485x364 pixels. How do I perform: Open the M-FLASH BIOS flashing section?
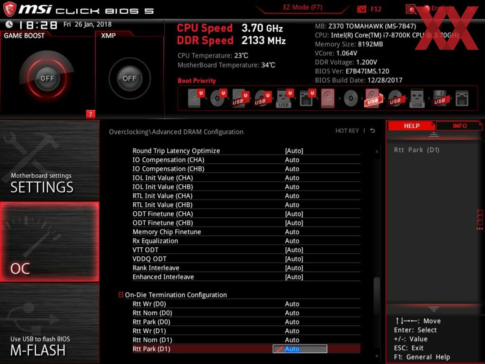[50, 323]
